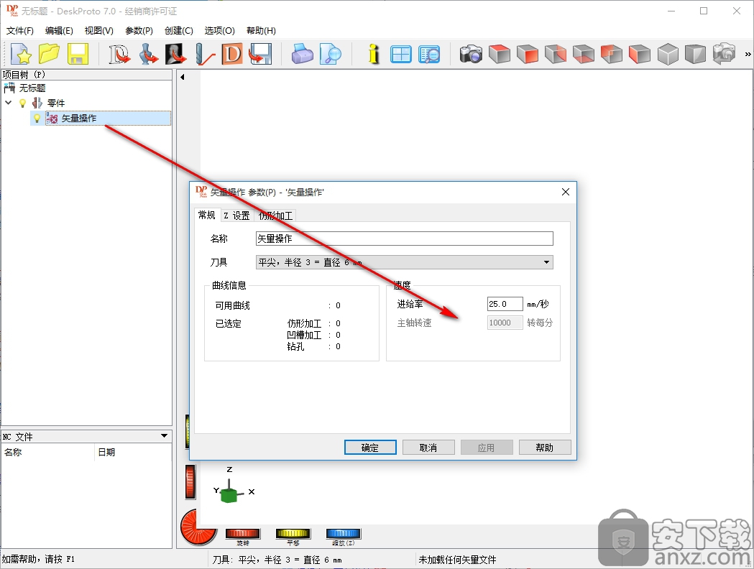Select the cube icon with red back face
Image resolution: width=754 pixels, height=569 pixels.
(612, 54)
